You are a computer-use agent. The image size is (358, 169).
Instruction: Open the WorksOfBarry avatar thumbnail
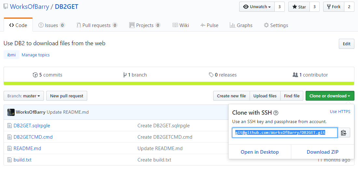pyautogui.click(x=11, y=112)
